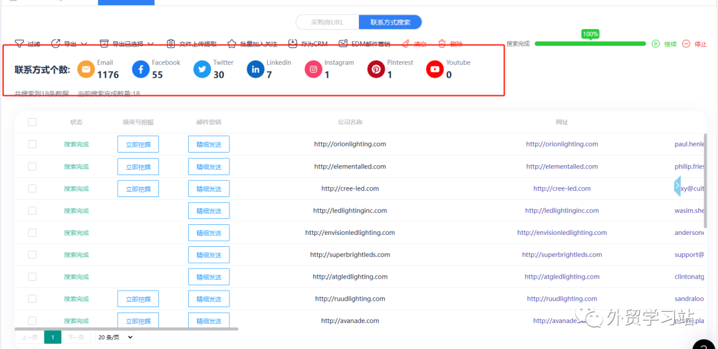Click the 下一页 next page button

point(76,337)
